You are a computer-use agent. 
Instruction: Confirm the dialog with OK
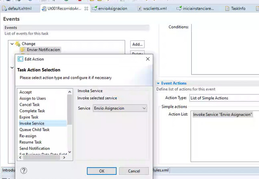point(102,171)
